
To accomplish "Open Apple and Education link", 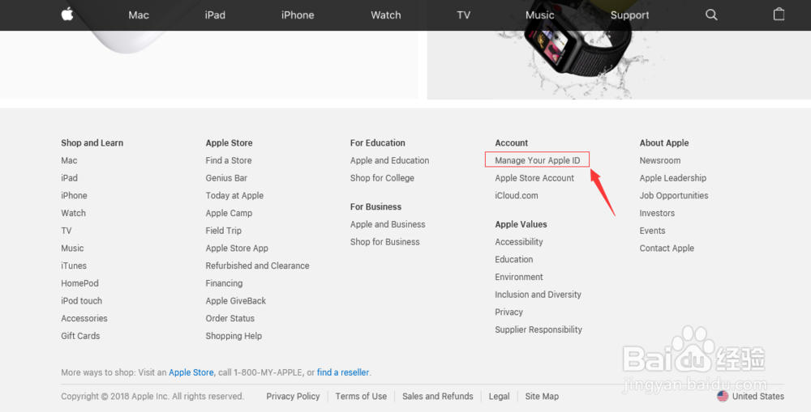I will point(389,160).
